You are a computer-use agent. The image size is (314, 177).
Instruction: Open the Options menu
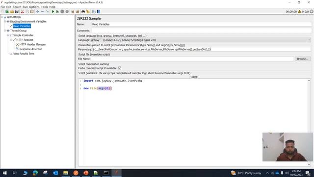click(34, 7)
